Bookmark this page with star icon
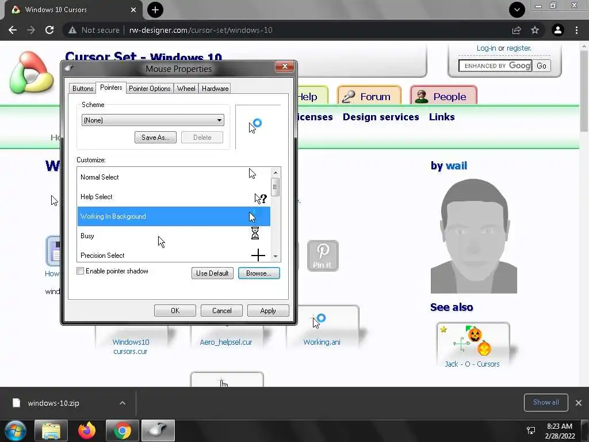The width and height of the screenshot is (589, 442). click(x=535, y=30)
